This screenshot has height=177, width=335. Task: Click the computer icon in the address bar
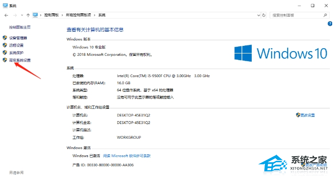pos(35,15)
